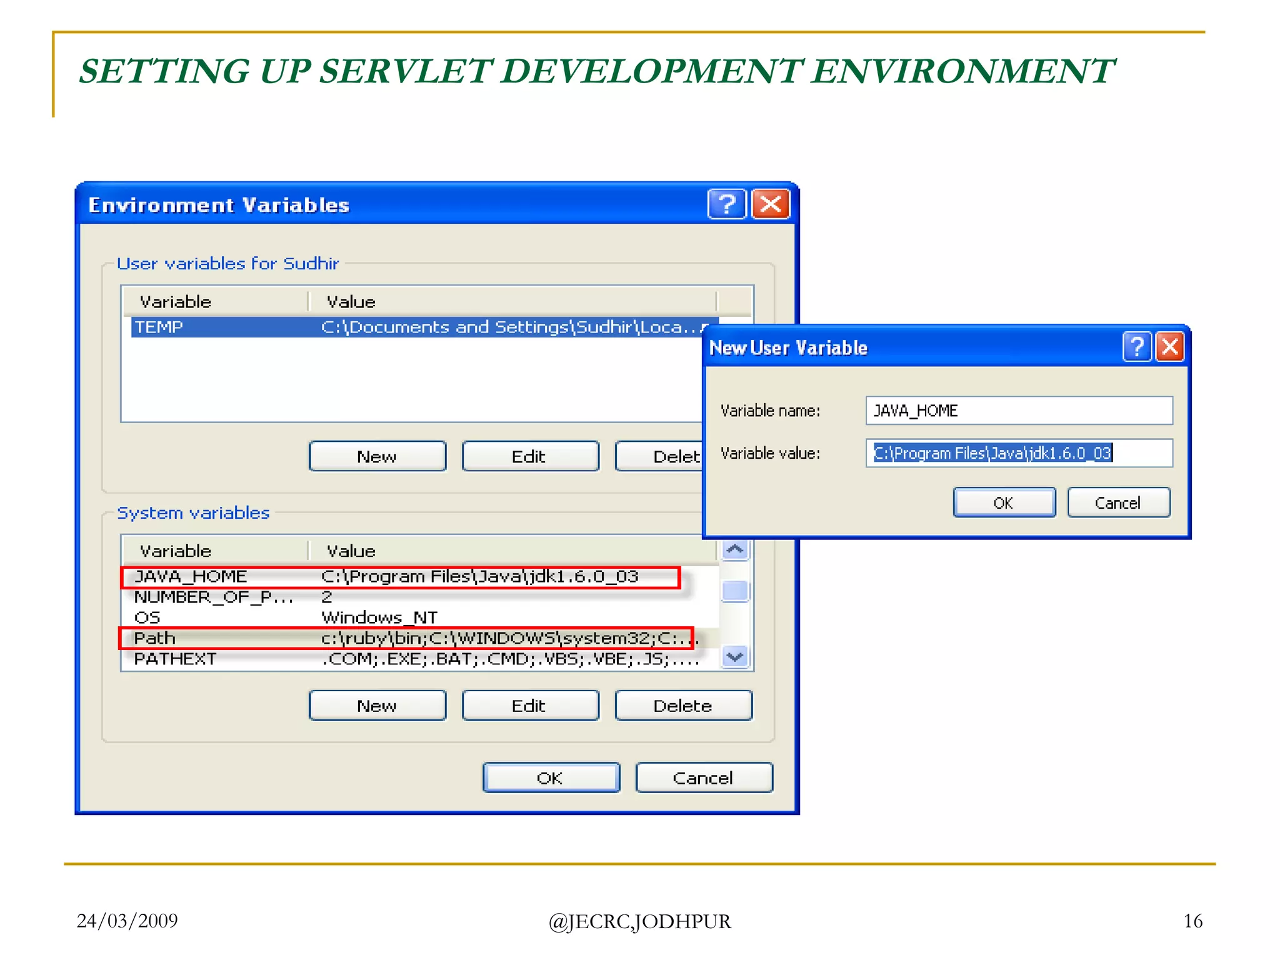The width and height of the screenshot is (1280, 960).
Task: Click Help icon in Environment Variables titlebar
Action: [x=726, y=204]
